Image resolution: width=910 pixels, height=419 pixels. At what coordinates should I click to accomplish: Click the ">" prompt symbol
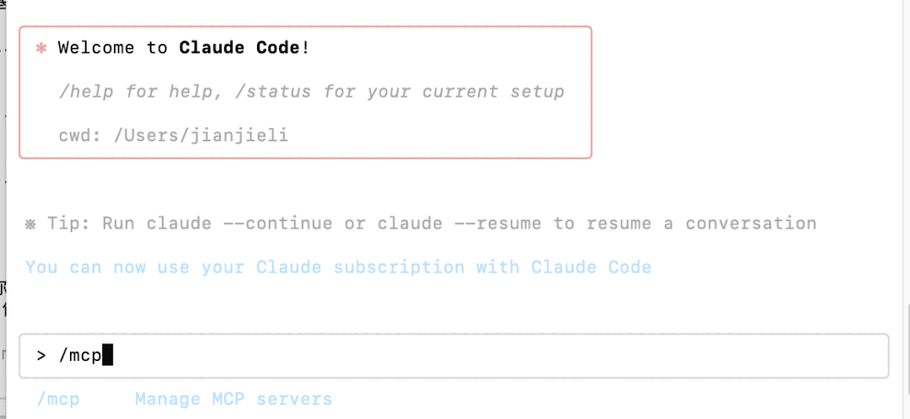(41, 356)
